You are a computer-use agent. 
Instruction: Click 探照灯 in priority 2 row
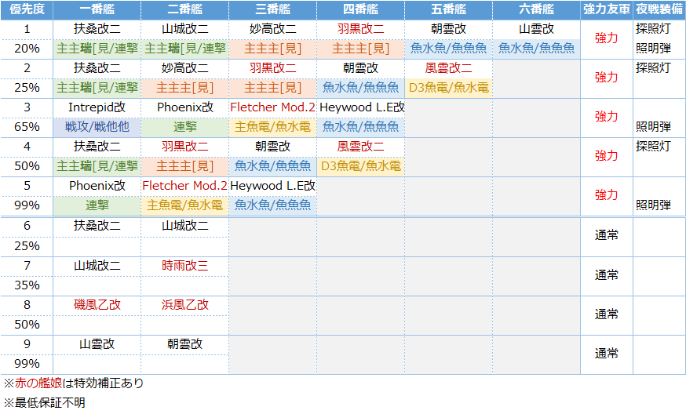pyautogui.click(x=653, y=68)
